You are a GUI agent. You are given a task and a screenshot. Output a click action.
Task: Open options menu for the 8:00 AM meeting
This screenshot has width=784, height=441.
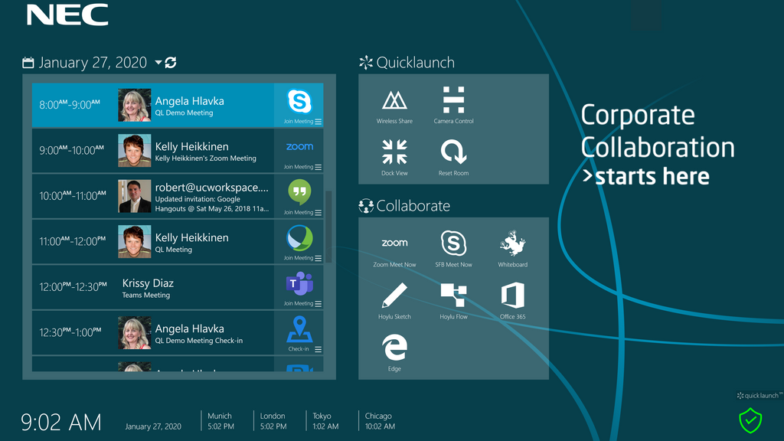tap(318, 122)
